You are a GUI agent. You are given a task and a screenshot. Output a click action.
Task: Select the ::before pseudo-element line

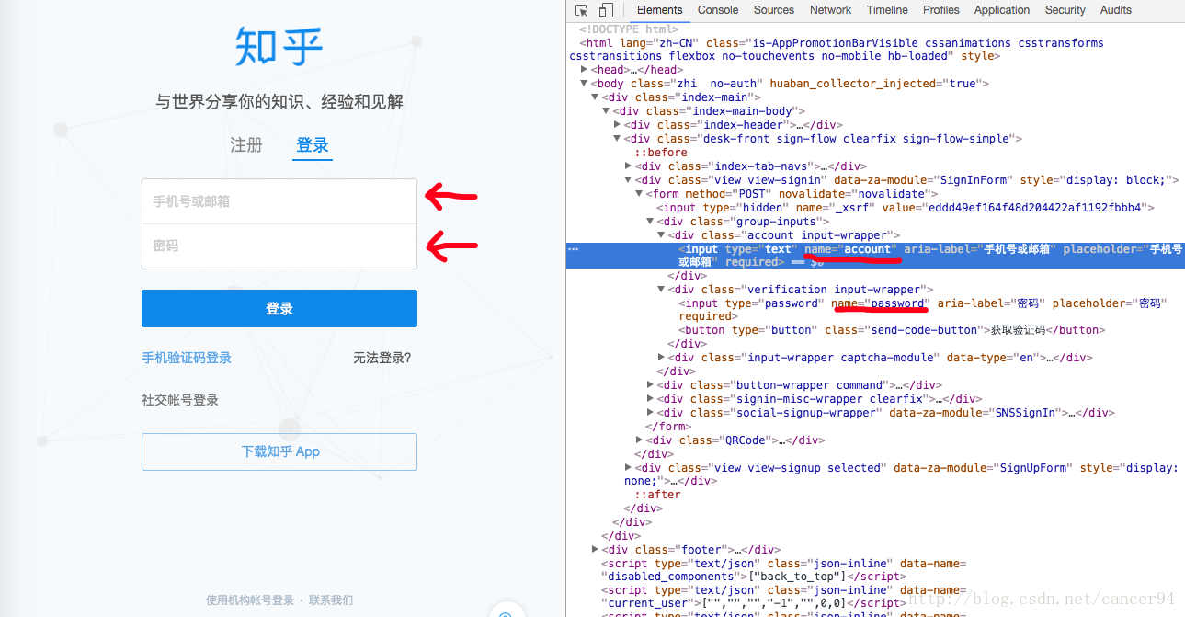660,153
